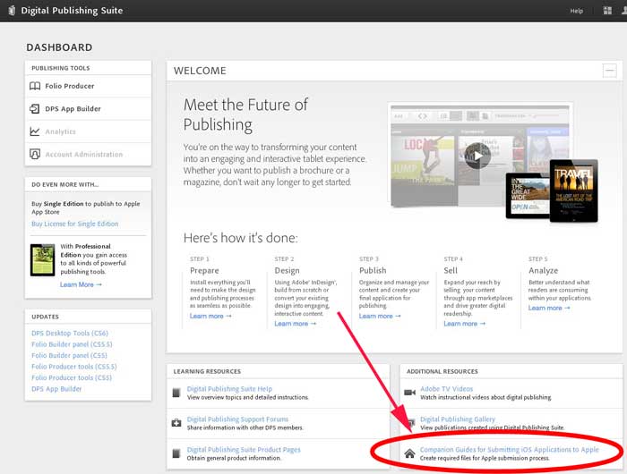Open DPS Desktop Tools (CS6) update
Viewport: 627px width, 474px height.
pyautogui.click(x=70, y=333)
